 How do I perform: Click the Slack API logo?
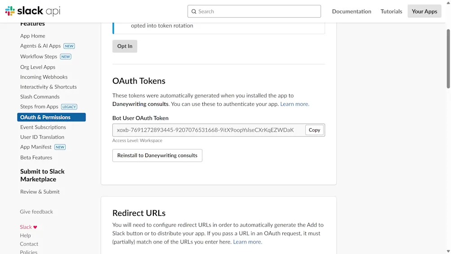pos(33,11)
